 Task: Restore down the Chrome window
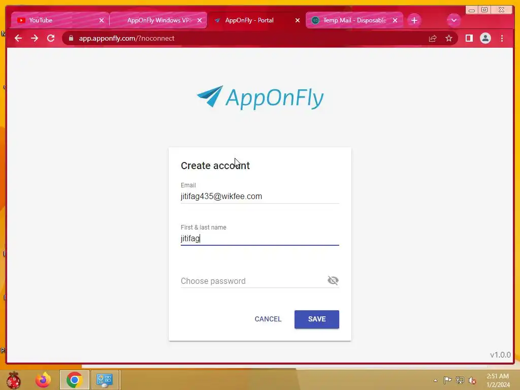(484, 10)
